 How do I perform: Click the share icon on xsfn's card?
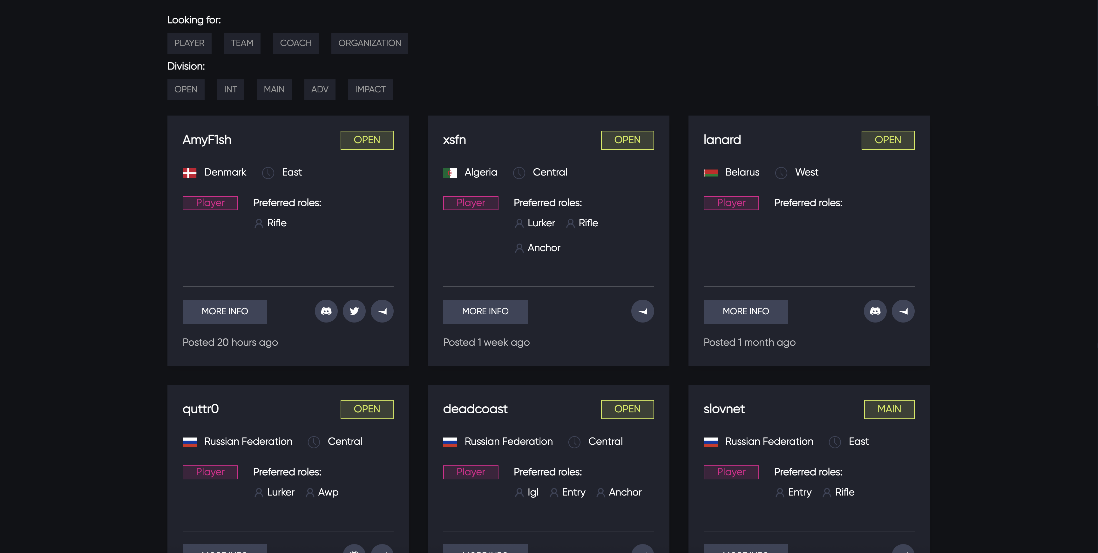point(643,311)
